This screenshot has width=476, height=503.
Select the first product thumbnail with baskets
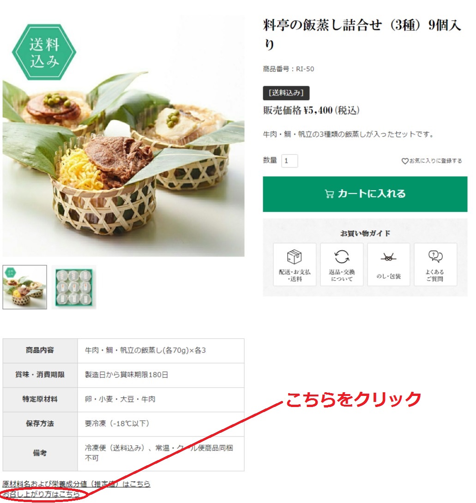click(x=25, y=287)
